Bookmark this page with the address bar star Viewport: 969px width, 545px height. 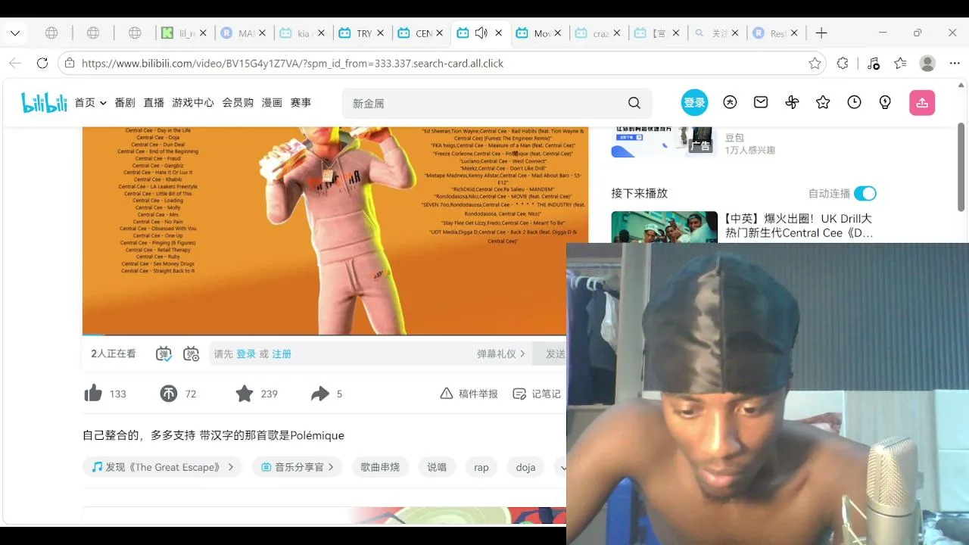(x=815, y=64)
